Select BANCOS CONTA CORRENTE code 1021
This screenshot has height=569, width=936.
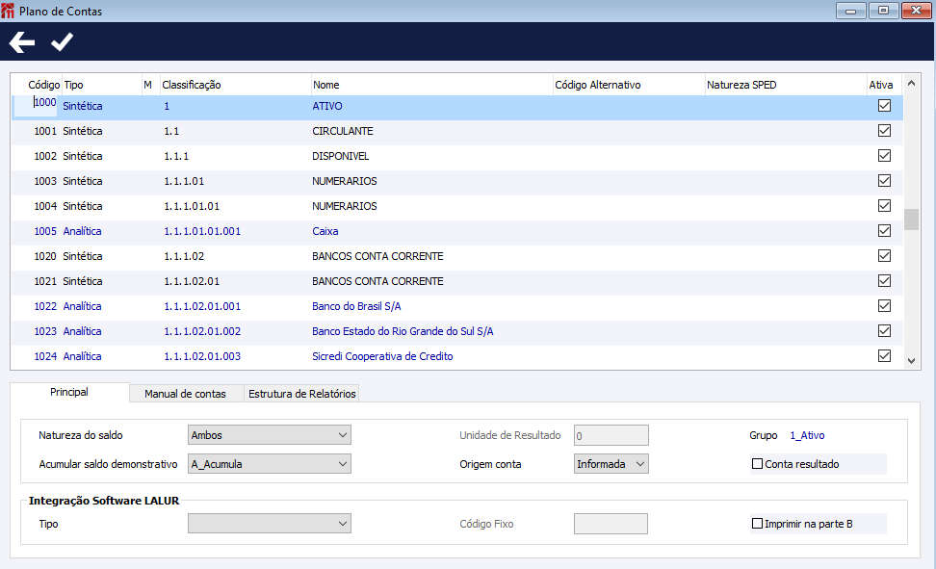[x=377, y=281]
